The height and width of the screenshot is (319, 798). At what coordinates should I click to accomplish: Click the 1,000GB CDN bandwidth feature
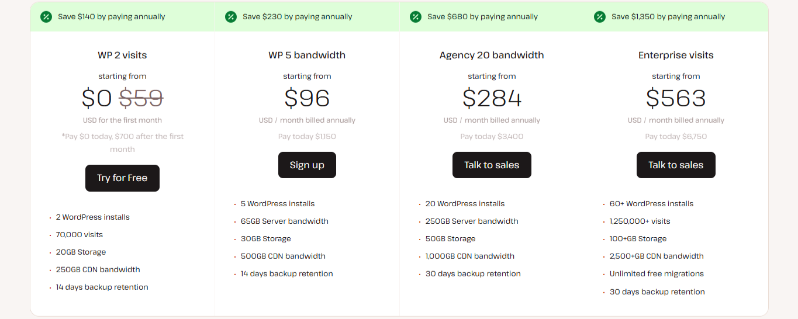pyautogui.click(x=469, y=256)
